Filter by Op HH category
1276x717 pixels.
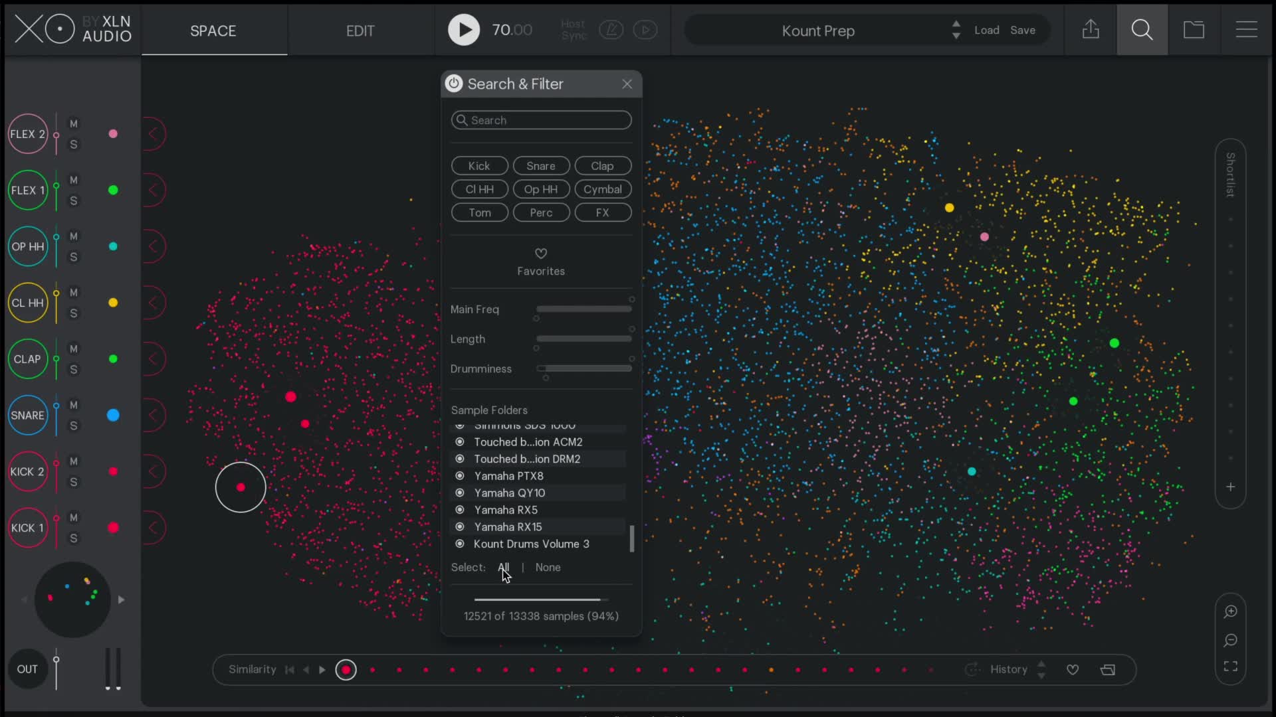click(x=541, y=189)
